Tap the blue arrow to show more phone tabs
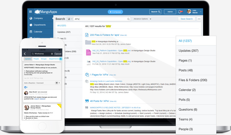This screenshot has width=231, height=135. (60, 59)
